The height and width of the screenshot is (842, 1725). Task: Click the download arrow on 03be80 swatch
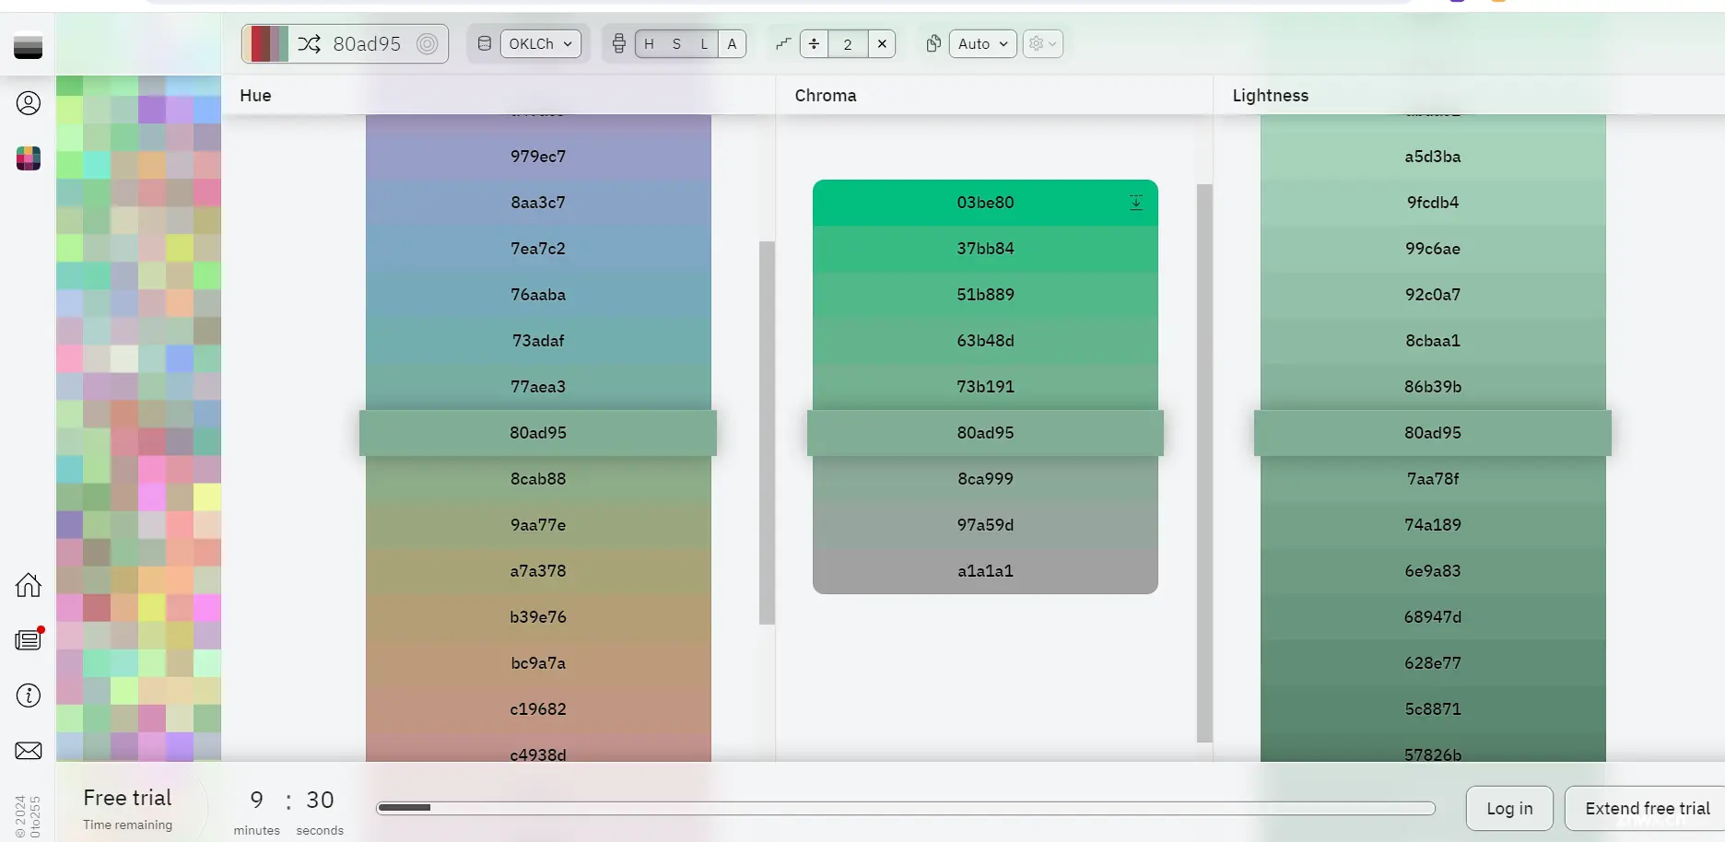click(x=1136, y=203)
